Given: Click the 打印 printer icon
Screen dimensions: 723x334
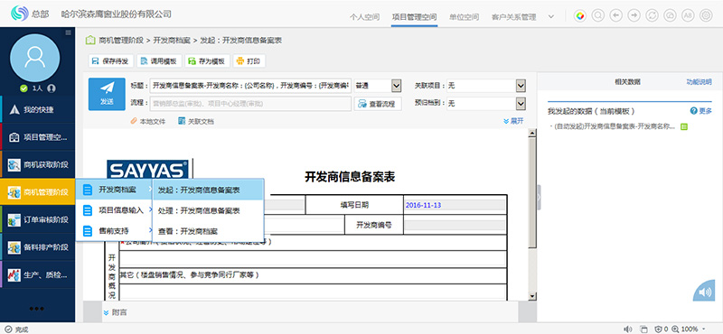Looking at the screenshot, I should point(240,60).
